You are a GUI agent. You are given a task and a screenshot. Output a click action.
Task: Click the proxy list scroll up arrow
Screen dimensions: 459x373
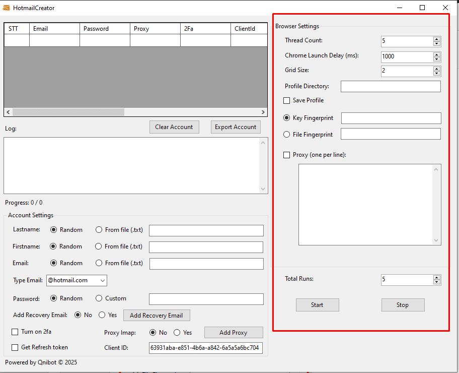pyautogui.click(x=436, y=169)
